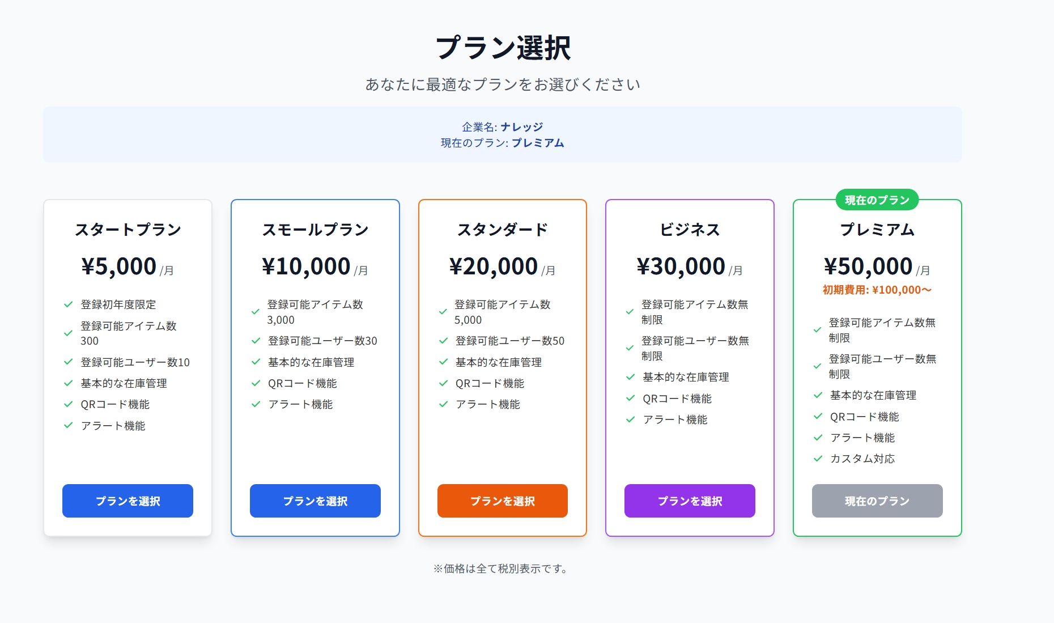Screen dimensions: 1054x623
Task: Choose the スモールプラン plan button
Action: [315, 501]
